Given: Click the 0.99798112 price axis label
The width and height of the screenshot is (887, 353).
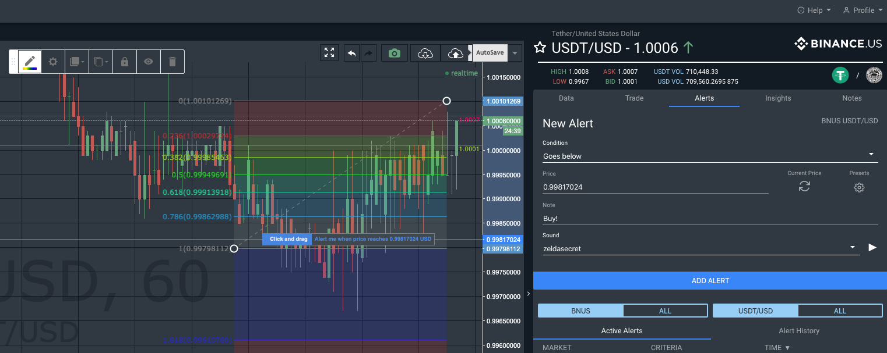Looking at the screenshot, I should (x=502, y=249).
